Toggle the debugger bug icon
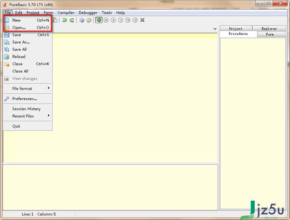The width and height of the screenshot is (290, 220). point(99,20)
